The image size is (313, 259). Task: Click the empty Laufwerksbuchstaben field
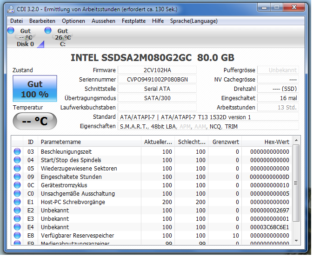(x=157, y=107)
